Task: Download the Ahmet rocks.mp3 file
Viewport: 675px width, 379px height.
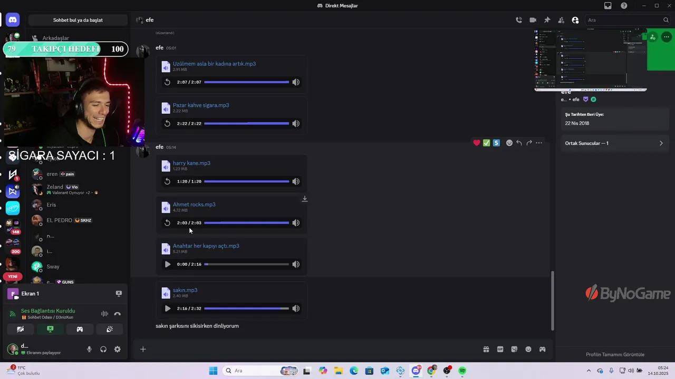Action: (x=305, y=199)
